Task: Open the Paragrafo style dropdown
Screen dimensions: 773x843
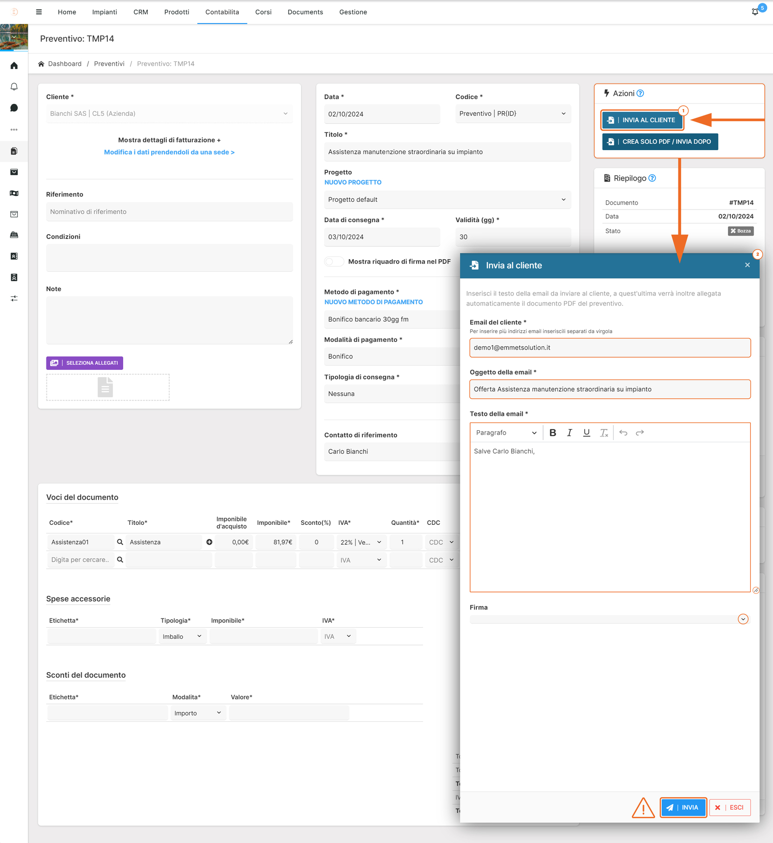Action: (506, 433)
